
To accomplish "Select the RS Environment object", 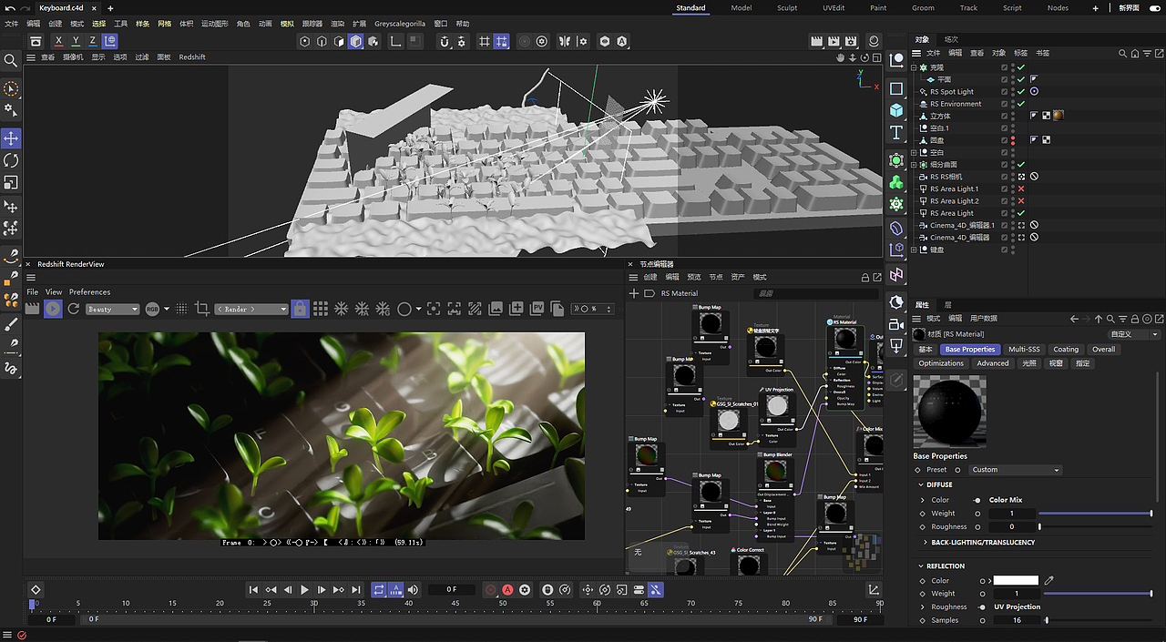I will click(x=955, y=104).
